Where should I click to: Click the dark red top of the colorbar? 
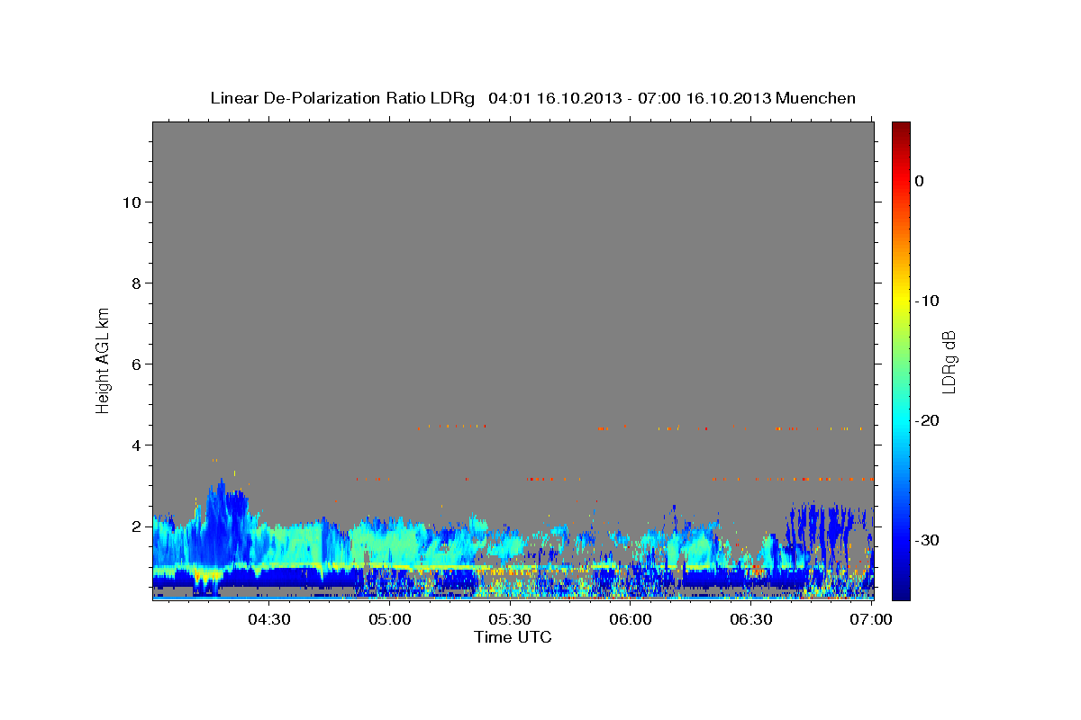click(x=901, y=129)
